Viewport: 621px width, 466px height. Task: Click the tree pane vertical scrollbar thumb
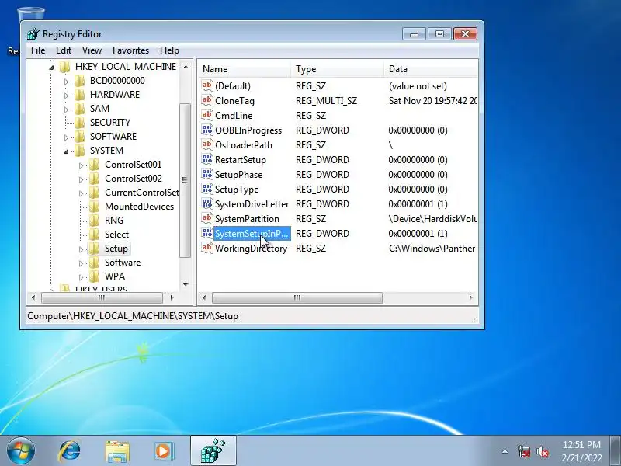pyautogui.click(x=185, y=180)
